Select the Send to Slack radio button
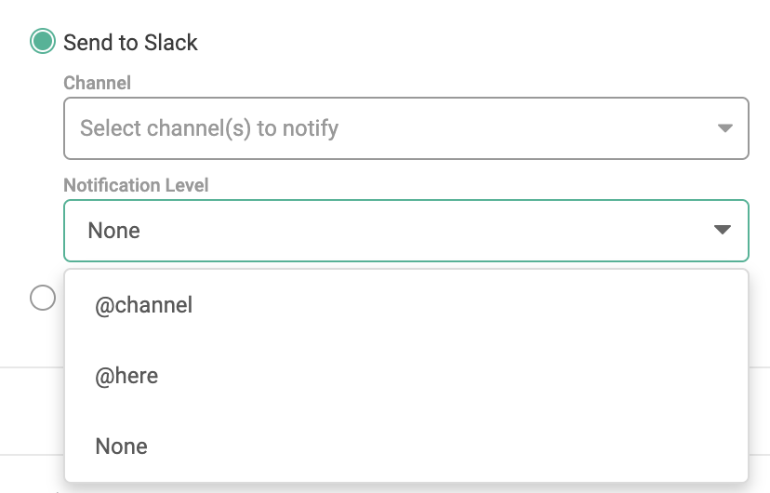 click(43, 42)
